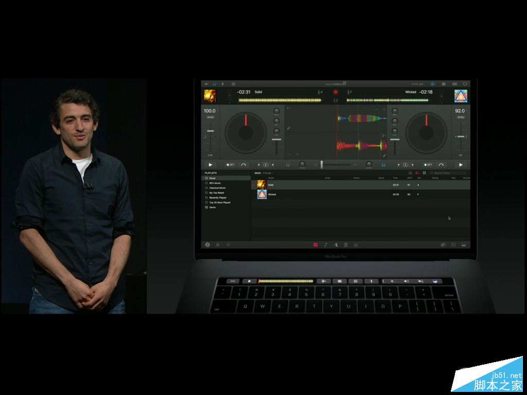Toggle left deck headphone cue

[288, 165]
